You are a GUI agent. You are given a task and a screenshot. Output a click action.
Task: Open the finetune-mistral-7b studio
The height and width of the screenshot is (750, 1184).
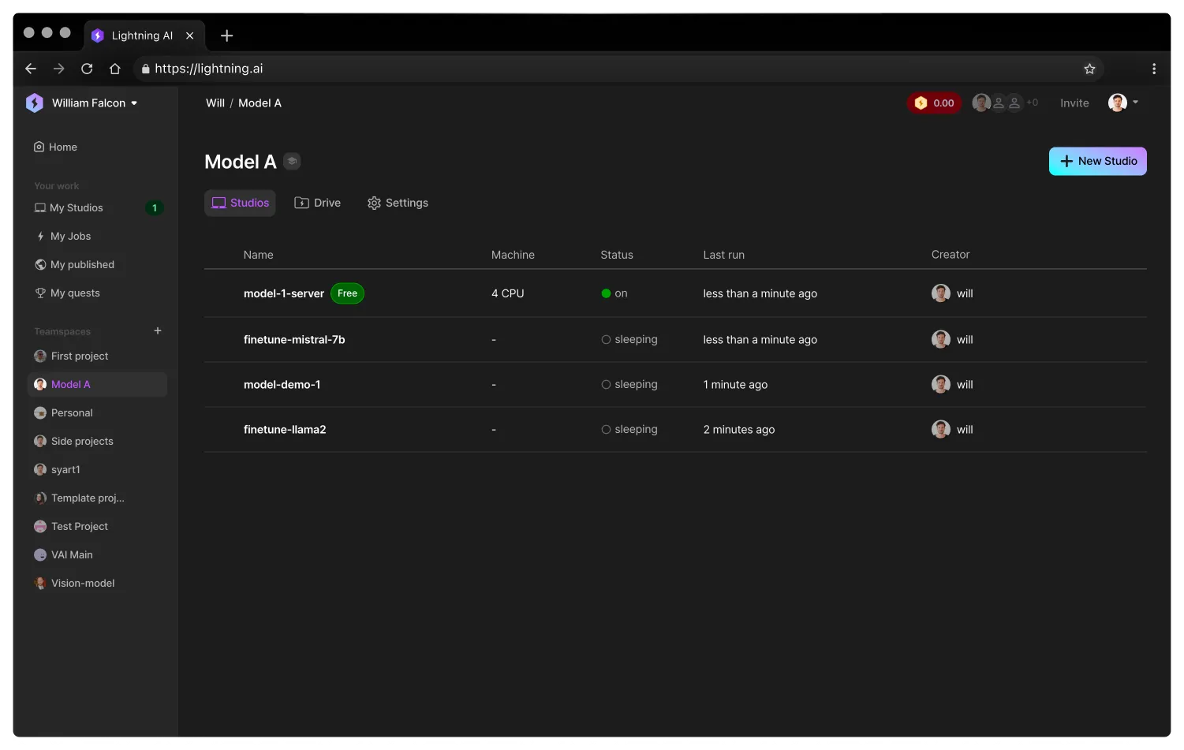pos(294,340)
